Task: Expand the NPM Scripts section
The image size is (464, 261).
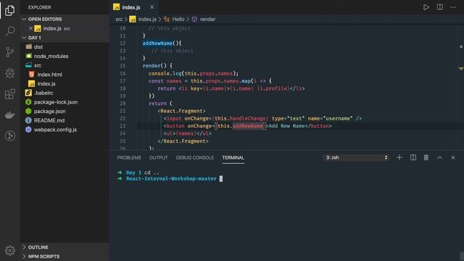Action: coord(43,256)
